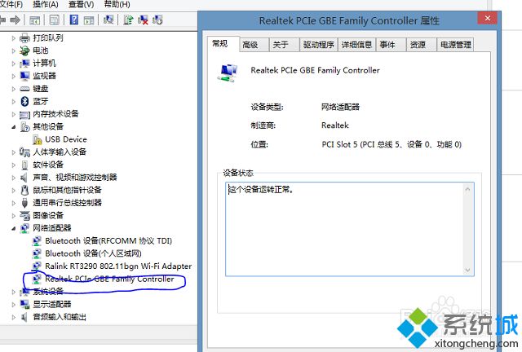
Task: Expand the 软件设备 tree node
Action: coord(14,165)
